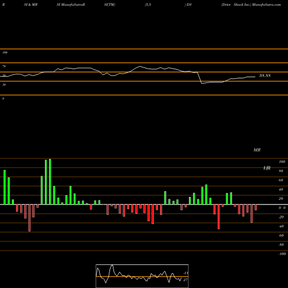288x288 pixels.
Task: Click the Drive Shack Inc. MunafaSutra.com title
Action: coord(251,5)
